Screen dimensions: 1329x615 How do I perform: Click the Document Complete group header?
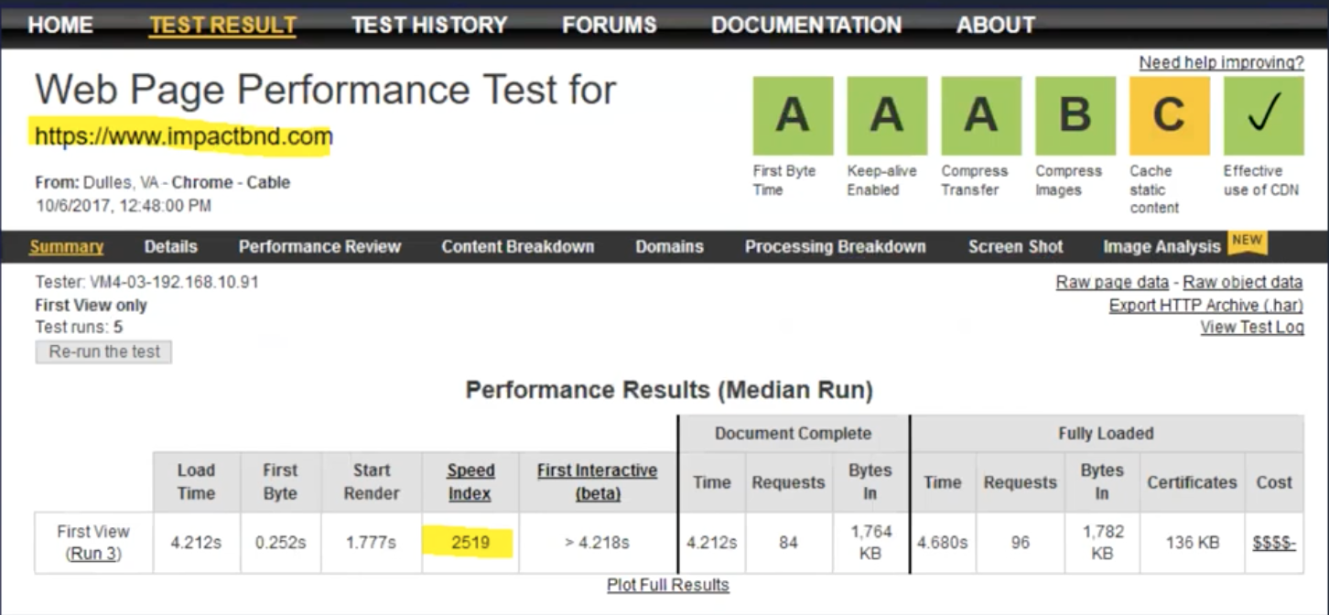click(x=794, y=434)
